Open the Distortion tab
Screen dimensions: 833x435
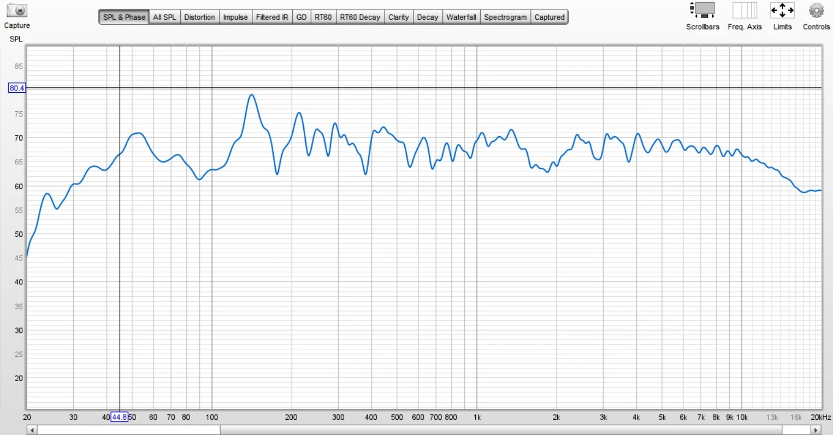[x=199, y=17]
